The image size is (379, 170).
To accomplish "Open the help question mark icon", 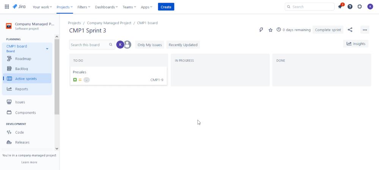I will point(350,7).
